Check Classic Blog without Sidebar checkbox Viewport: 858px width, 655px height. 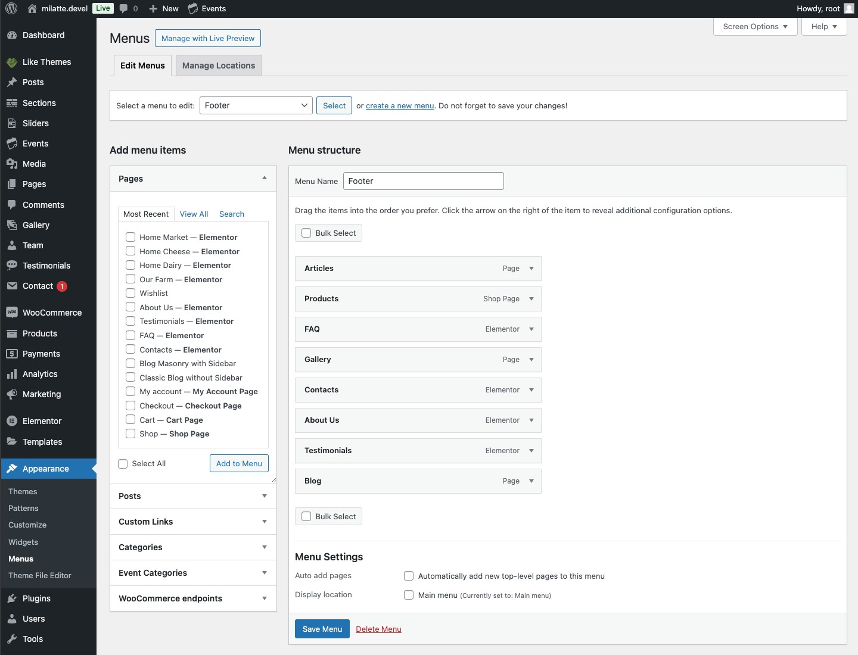point(130,378)
